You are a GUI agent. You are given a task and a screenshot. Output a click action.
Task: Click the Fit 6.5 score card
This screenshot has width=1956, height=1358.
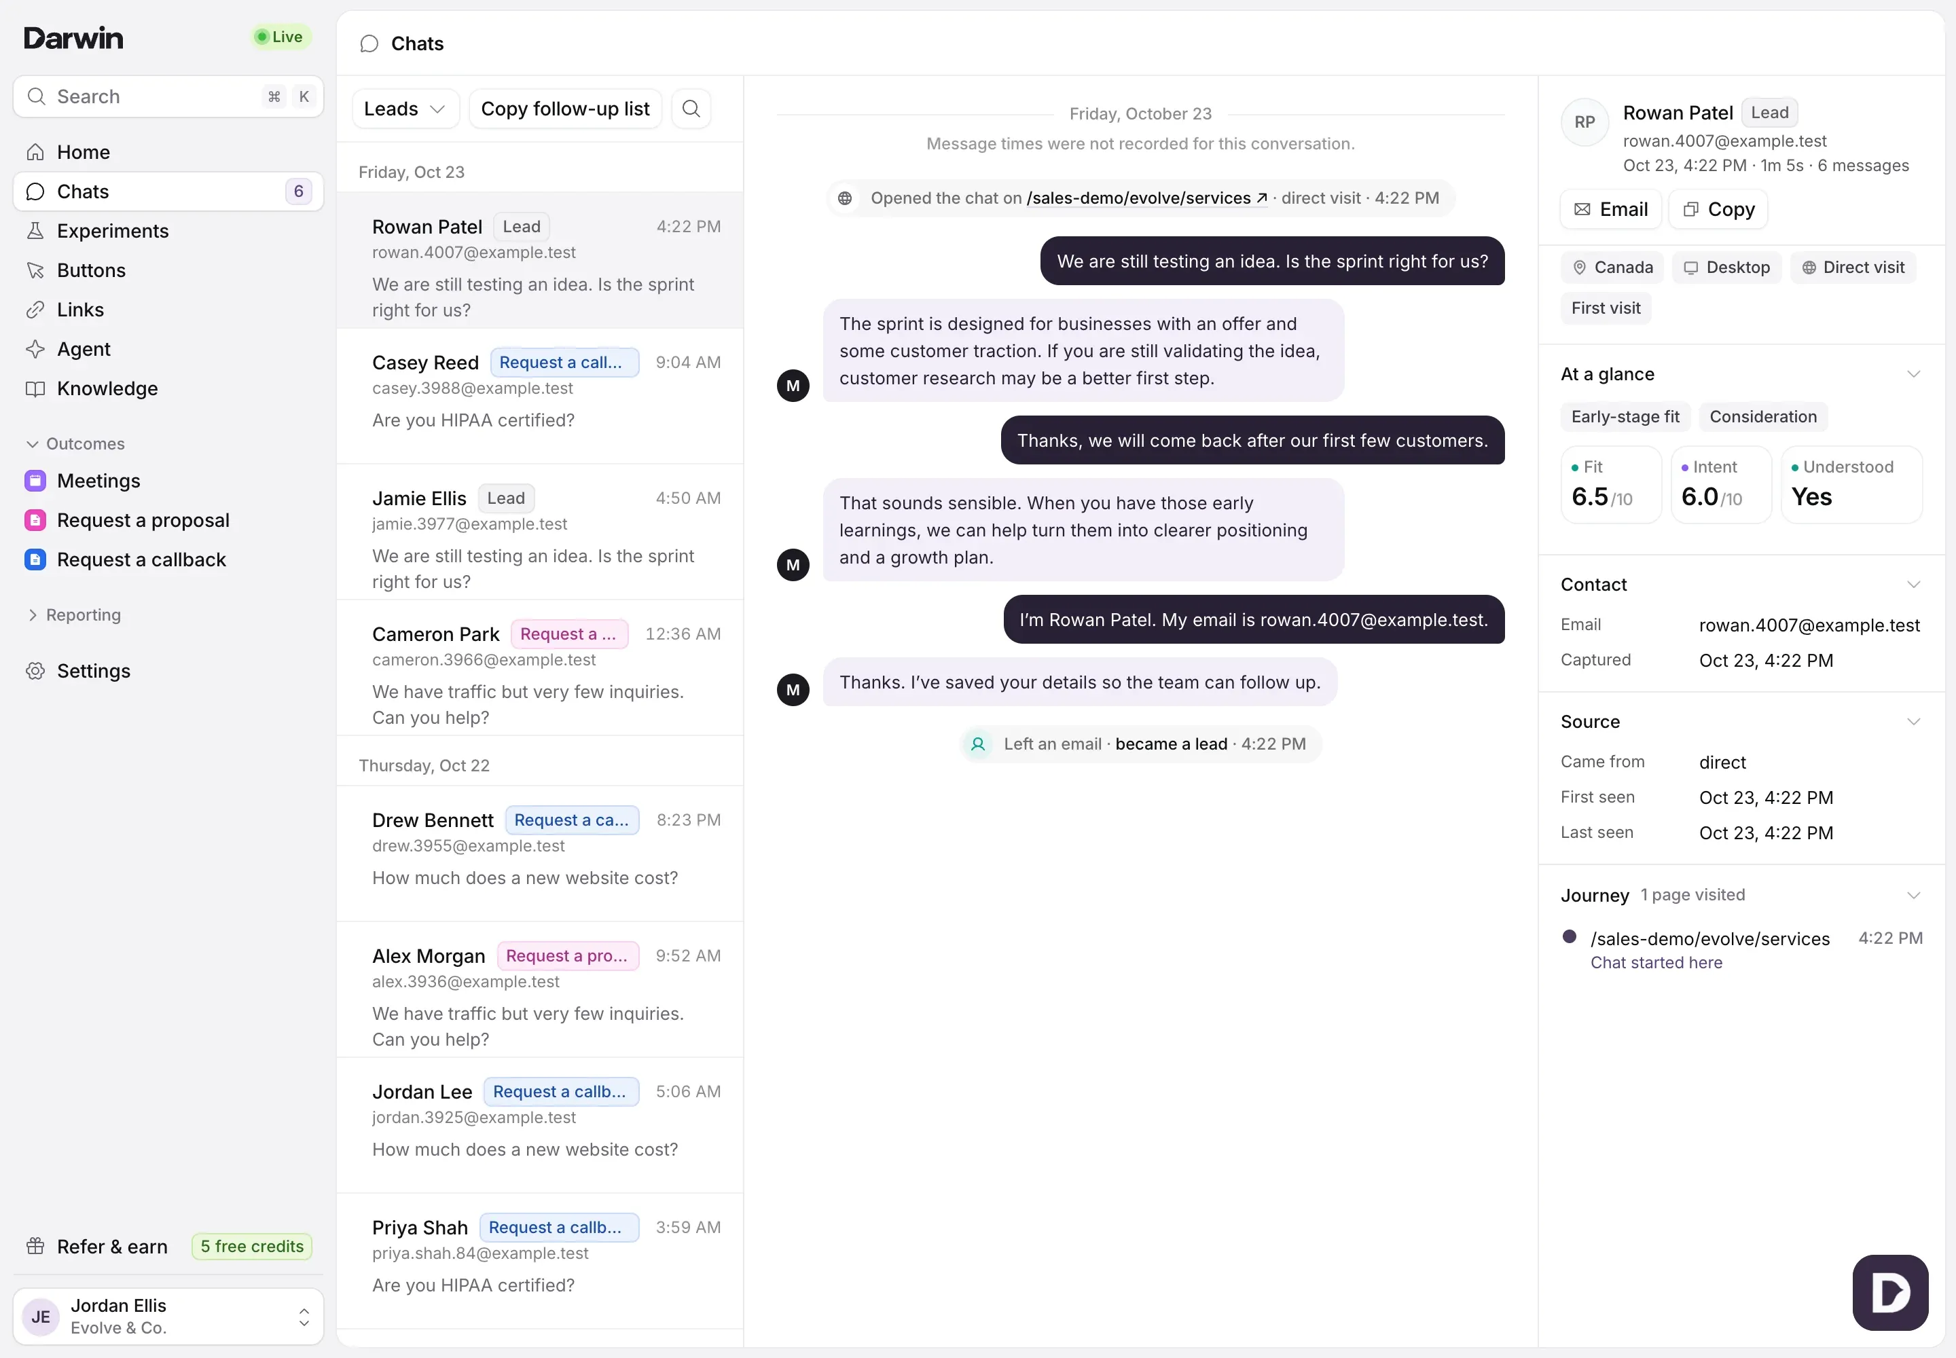tap(1610, 485)
